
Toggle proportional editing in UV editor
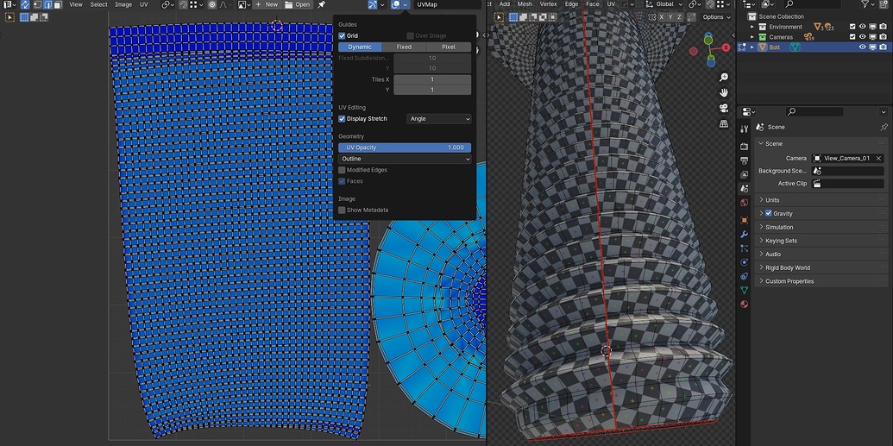(x=212, y=4)
